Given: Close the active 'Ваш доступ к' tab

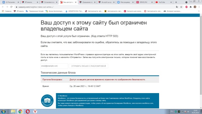Looking at the screenshot, I should pyautogui.click(x=76, y=2).
